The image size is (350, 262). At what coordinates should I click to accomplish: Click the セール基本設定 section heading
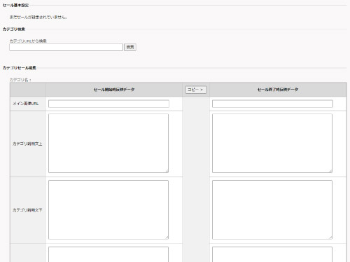pyautogui.click(x=15, y=5)
